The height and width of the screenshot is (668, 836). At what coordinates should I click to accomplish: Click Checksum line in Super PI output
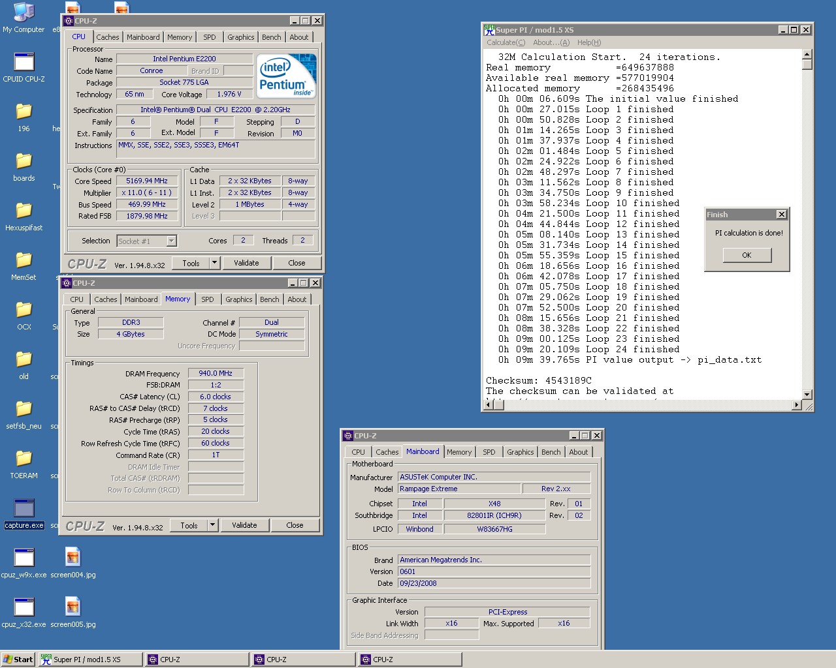pos(539,380)
